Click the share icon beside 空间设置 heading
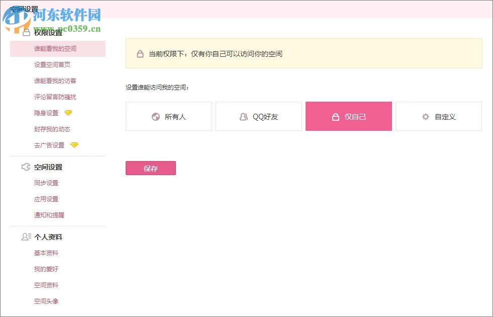The image size is (493, 317). (x=26, y=167)
